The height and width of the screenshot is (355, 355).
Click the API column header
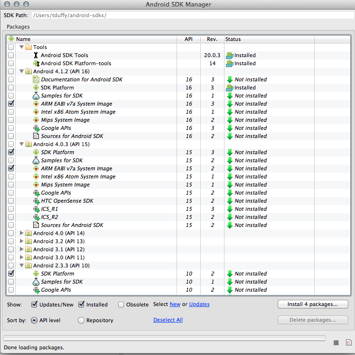[188, 39]
